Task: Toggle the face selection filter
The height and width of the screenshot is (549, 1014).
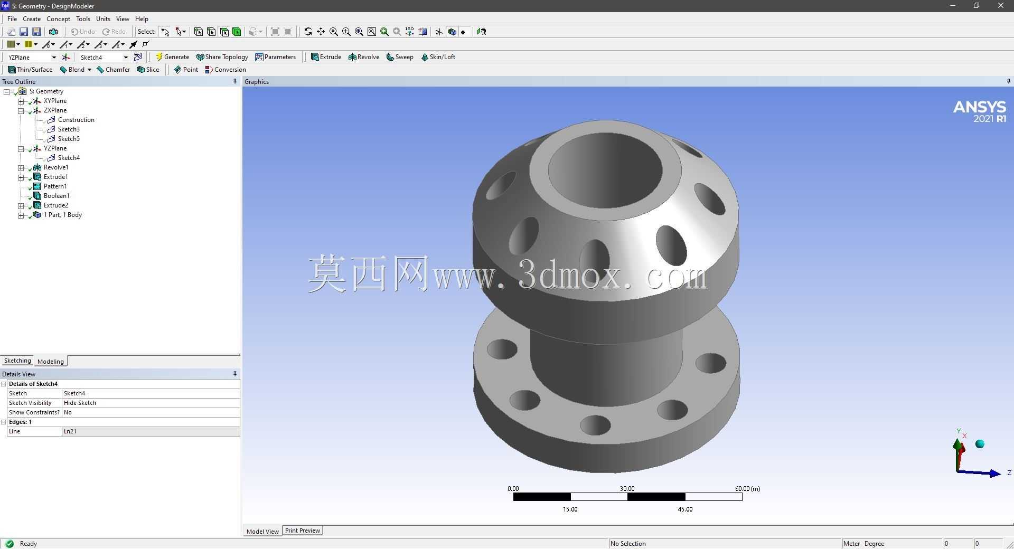Action: 224,32
